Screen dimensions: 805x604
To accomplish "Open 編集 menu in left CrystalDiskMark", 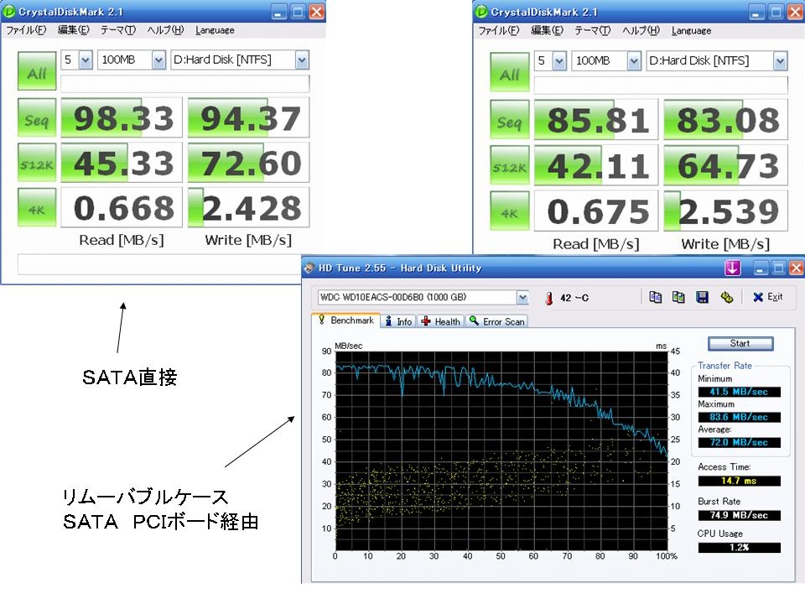I will pos(74,30).
